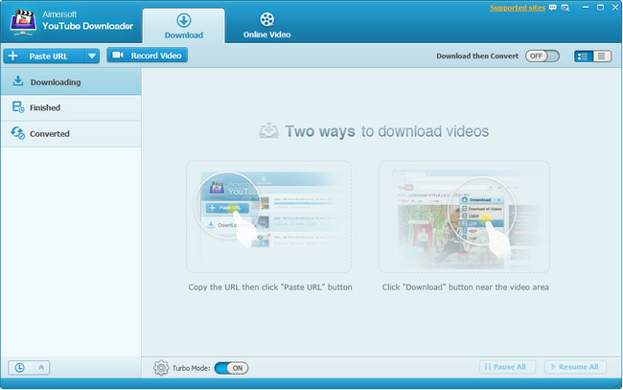This screenshot has width=623, height=390.
Task: Click the Turbo Mode label
Action: tap(191, 368)
